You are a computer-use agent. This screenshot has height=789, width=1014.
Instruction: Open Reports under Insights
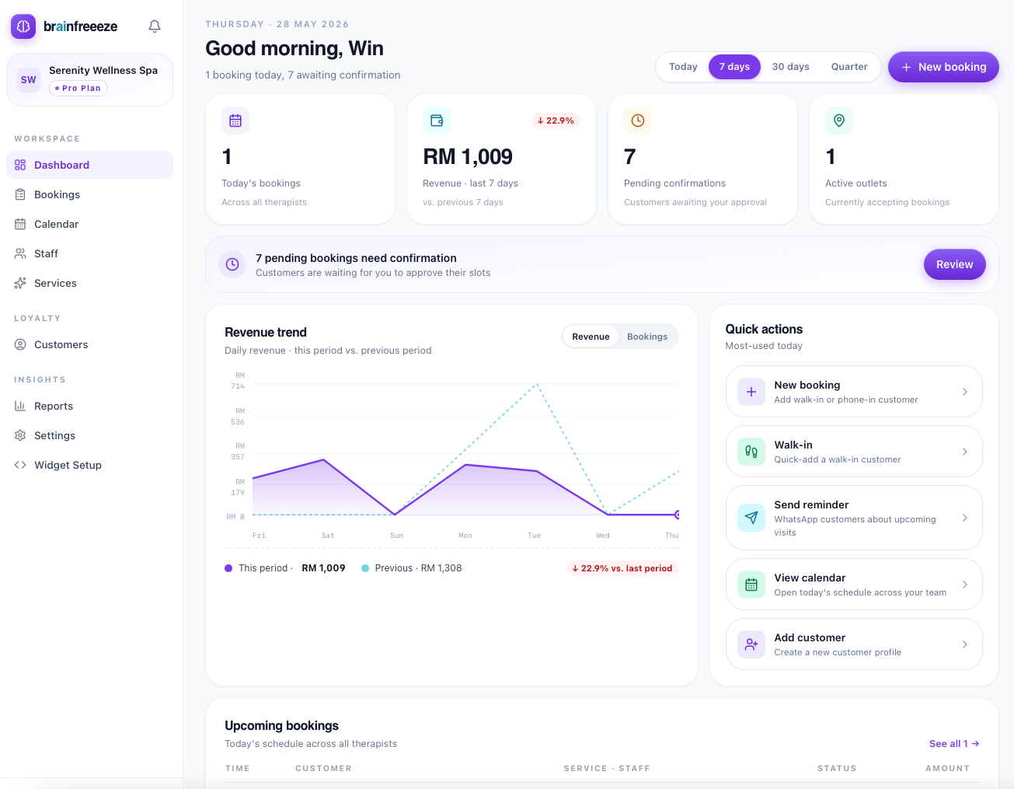click(89, 406)
